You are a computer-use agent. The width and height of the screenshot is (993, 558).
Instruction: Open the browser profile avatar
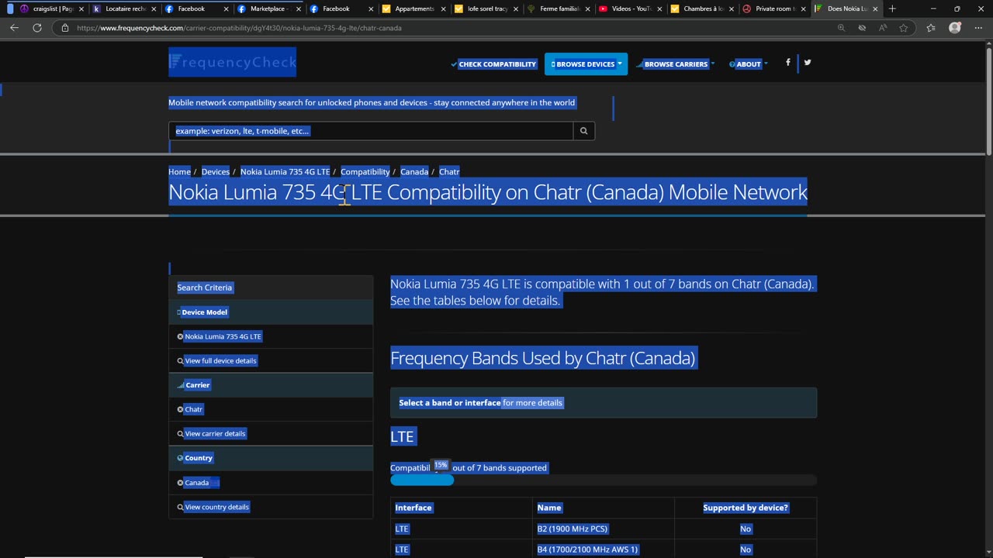[955, 28]
